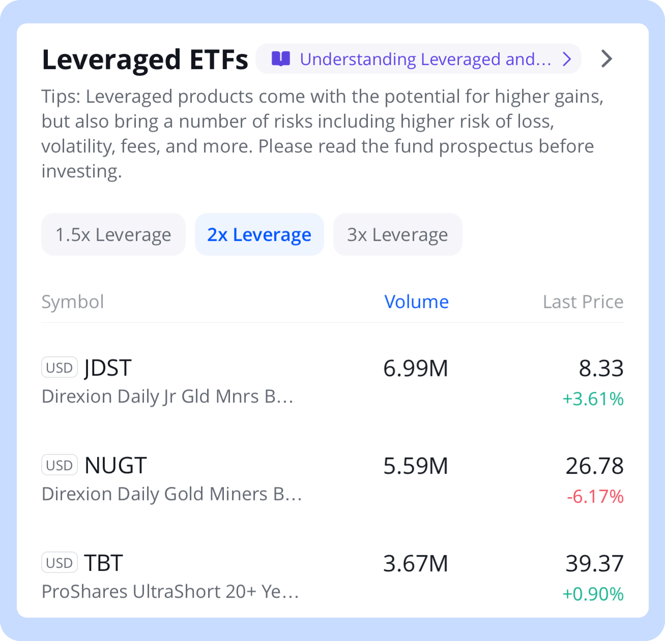Expand Leveraged ETFs with gray arrow
Image resolution: width=665 pixels, height=641 pixels.
coord(606,59)
